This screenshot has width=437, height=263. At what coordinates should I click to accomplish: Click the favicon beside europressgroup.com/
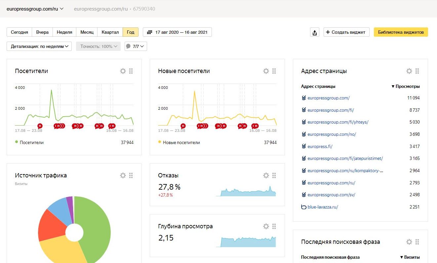[304, 98]
